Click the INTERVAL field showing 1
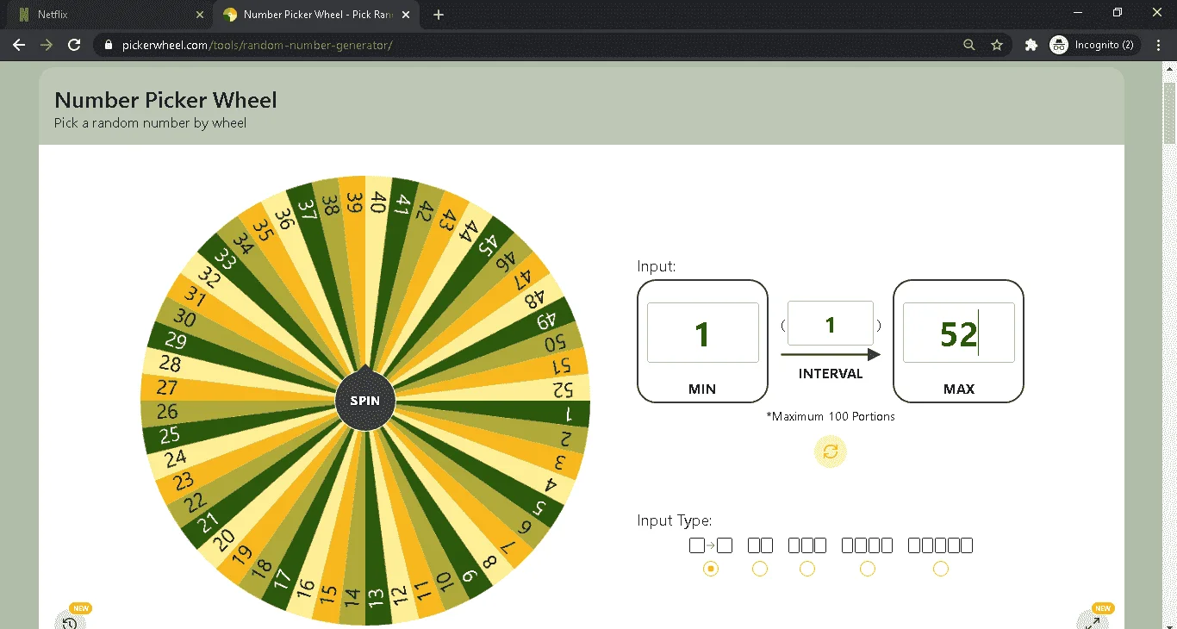 pyautogui.click(x=831, y=324)
